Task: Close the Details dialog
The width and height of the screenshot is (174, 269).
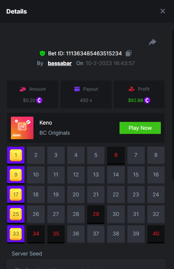Action: pos(162,11)
